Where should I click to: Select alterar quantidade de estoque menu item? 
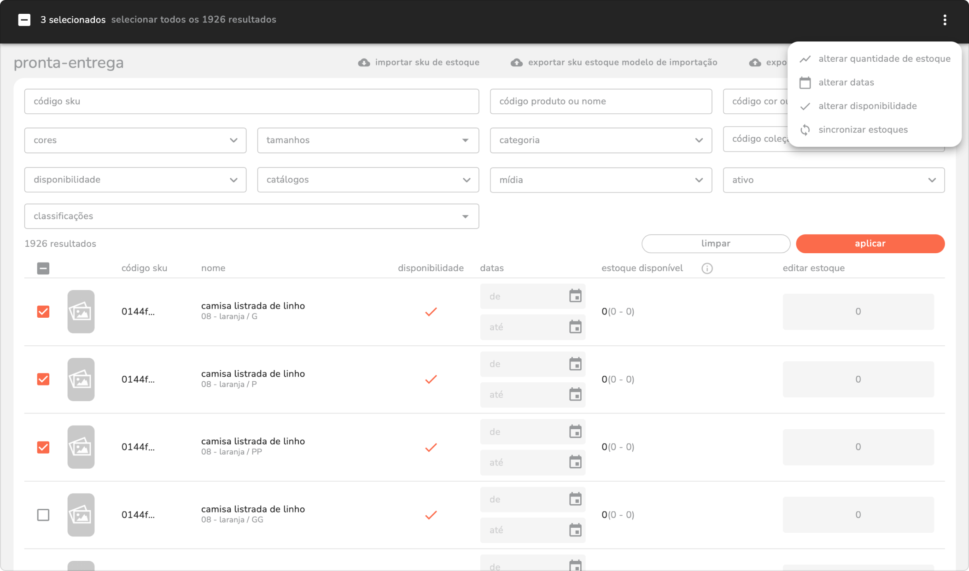point(884,59)
